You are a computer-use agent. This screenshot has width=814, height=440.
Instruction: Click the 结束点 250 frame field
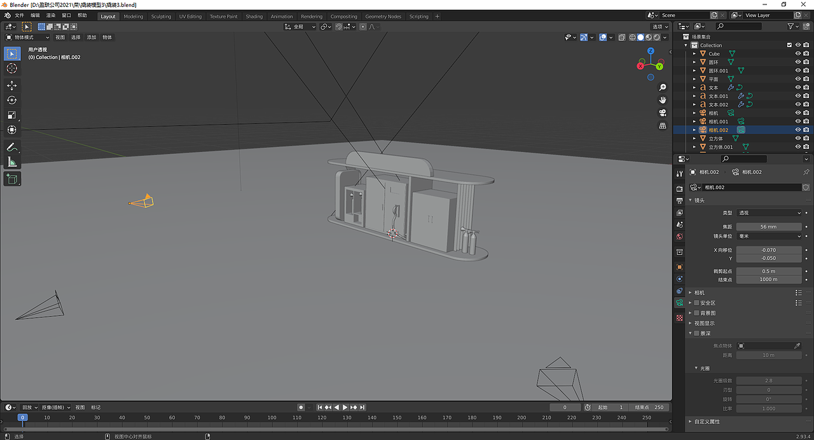click(648, 407)
